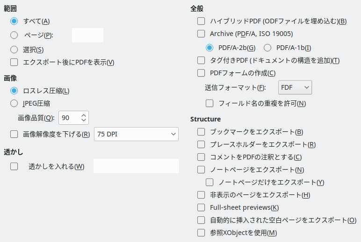This screenshot has width=361, height=242.
Task: Increase 画像品質 with the up arrow
Action: point(84,115)
